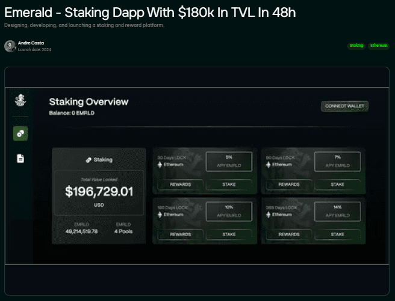
Task: Click Andre Costa's profile avatar
Action: (x=10, y=46)
